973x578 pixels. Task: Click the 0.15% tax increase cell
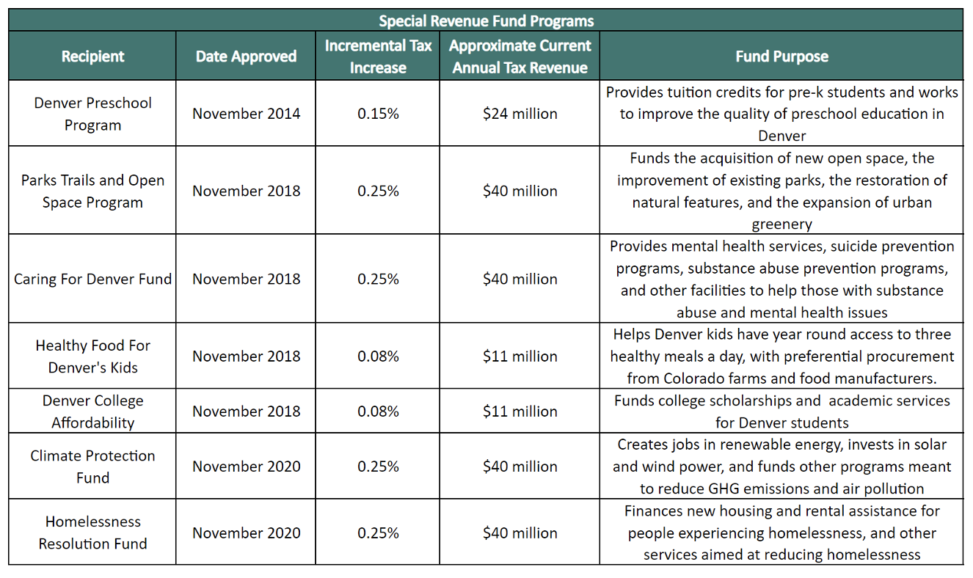[378, 114]
